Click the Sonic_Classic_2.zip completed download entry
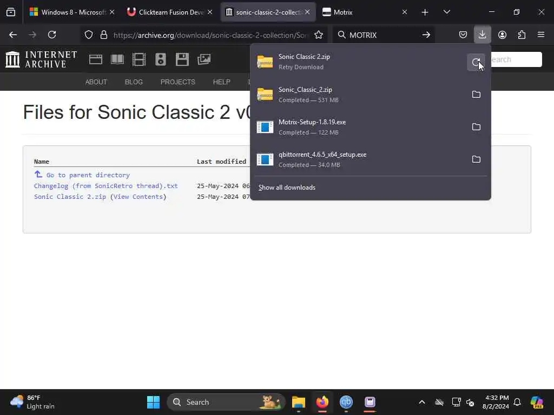This screenshot has width=554, height=415. 360,95
